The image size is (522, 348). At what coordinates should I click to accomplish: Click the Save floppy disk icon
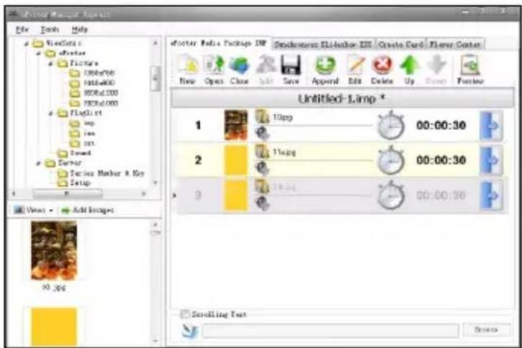click(x=291, y=65)
